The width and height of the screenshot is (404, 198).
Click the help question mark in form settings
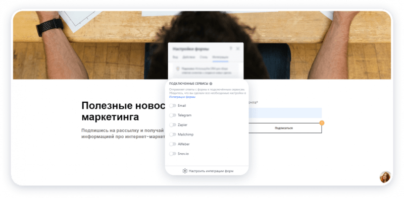(231, 48)
